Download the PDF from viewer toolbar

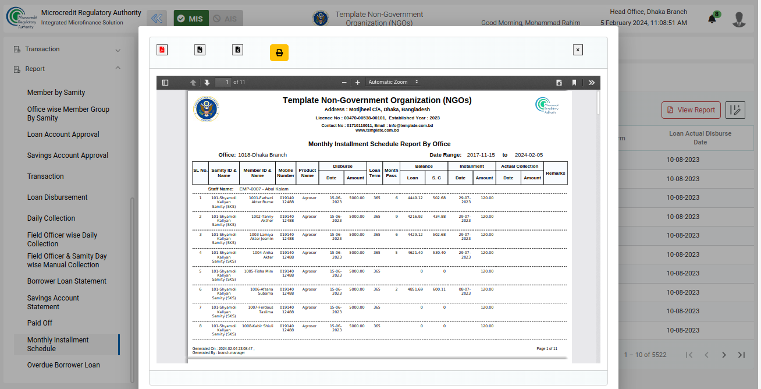(559, 83)
